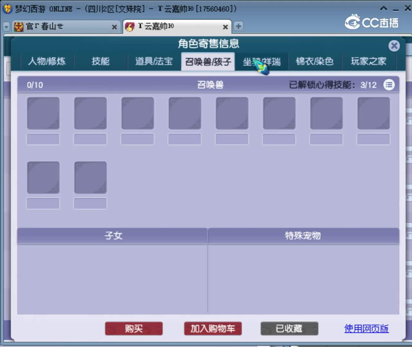Select the first summon pet slot
This screenshot has width=412, height=347.
tap(43, 114)
